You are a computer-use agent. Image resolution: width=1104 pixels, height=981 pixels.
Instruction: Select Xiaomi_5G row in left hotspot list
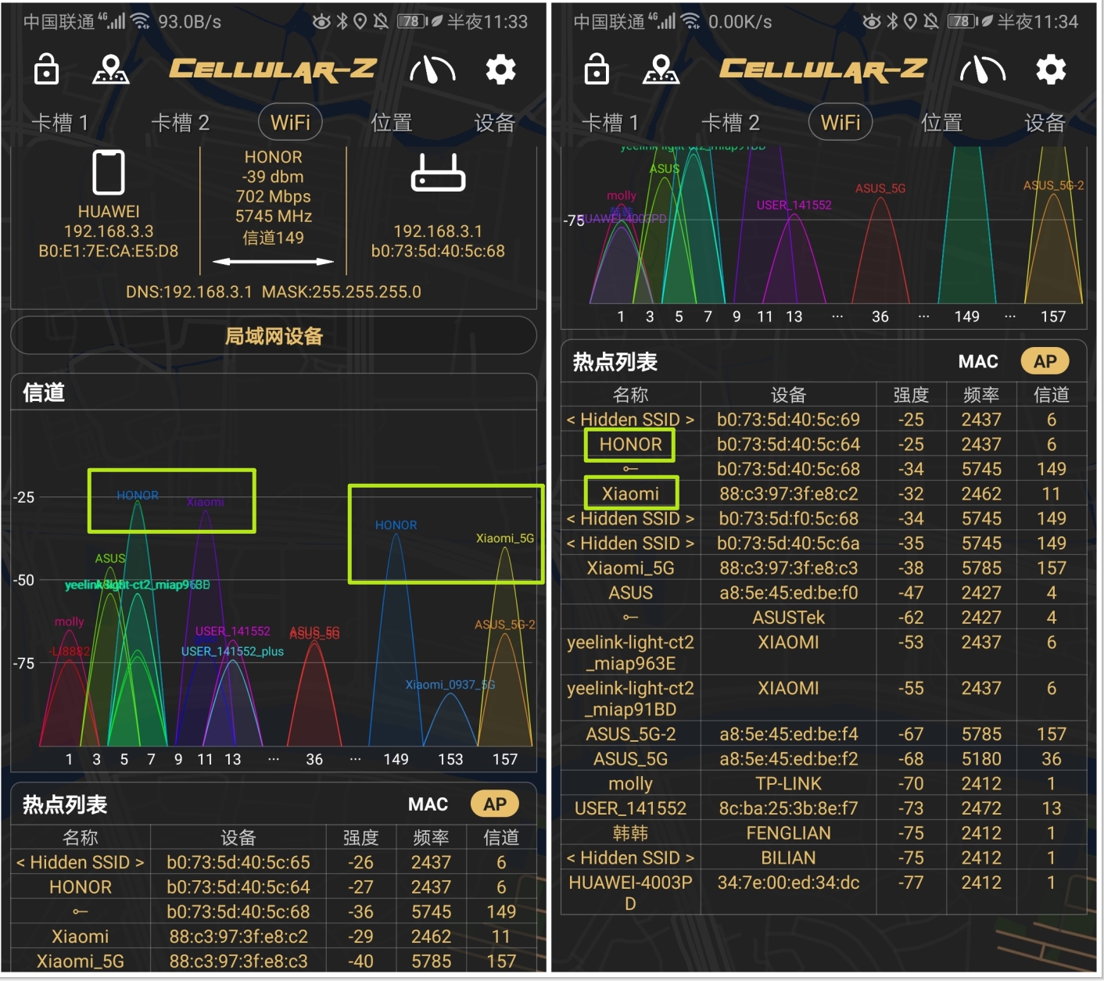[x=274, y=961]
